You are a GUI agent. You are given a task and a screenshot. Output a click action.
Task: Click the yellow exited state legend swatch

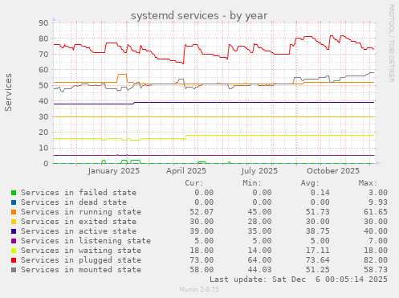(14, 222)
